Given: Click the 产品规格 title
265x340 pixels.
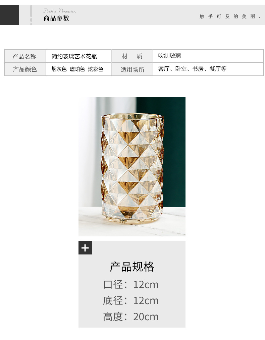Looking at the screenshot, I should pyautogui.click(x=132, y=267).
